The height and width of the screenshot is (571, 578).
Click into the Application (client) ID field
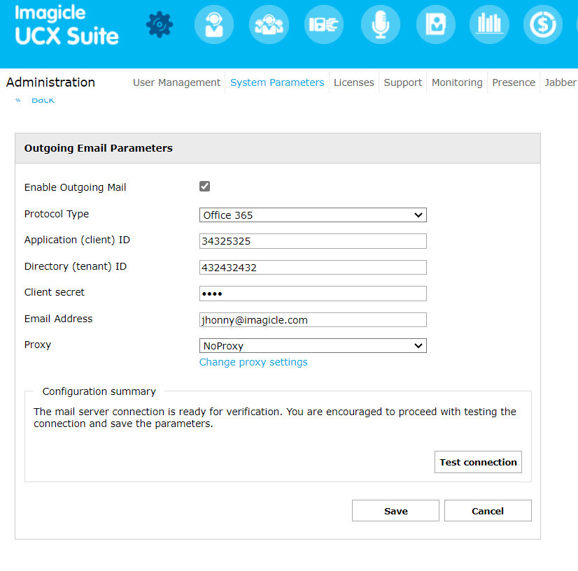pos(313,241)
